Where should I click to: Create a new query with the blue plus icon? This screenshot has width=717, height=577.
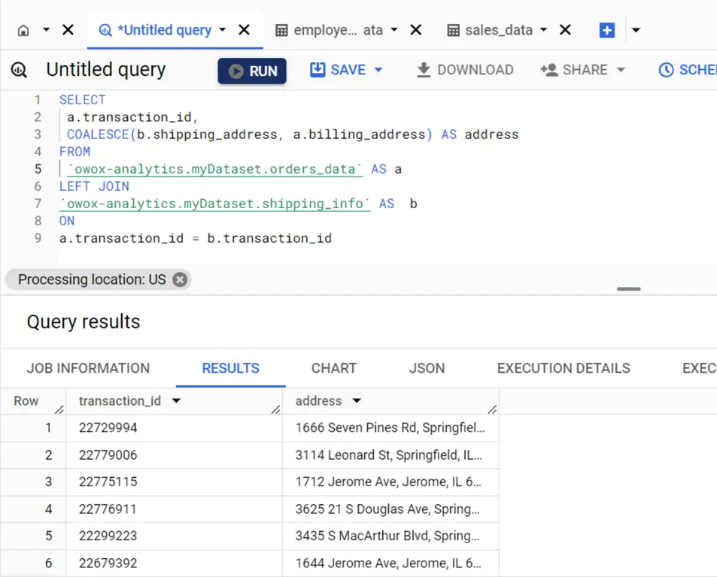[607, 31]
